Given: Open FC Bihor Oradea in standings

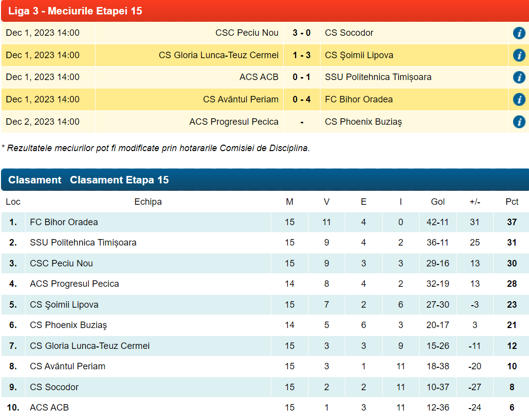Looking at the screenshot, I should point(64,222).
